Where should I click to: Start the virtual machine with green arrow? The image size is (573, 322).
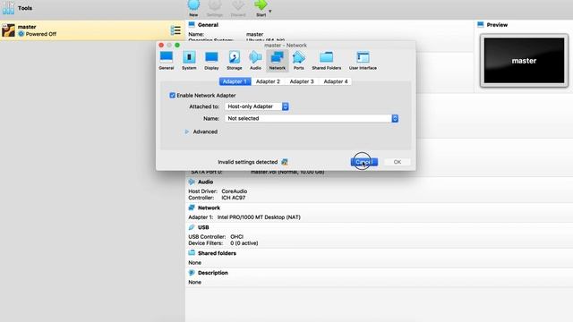(x=261, y=8)
